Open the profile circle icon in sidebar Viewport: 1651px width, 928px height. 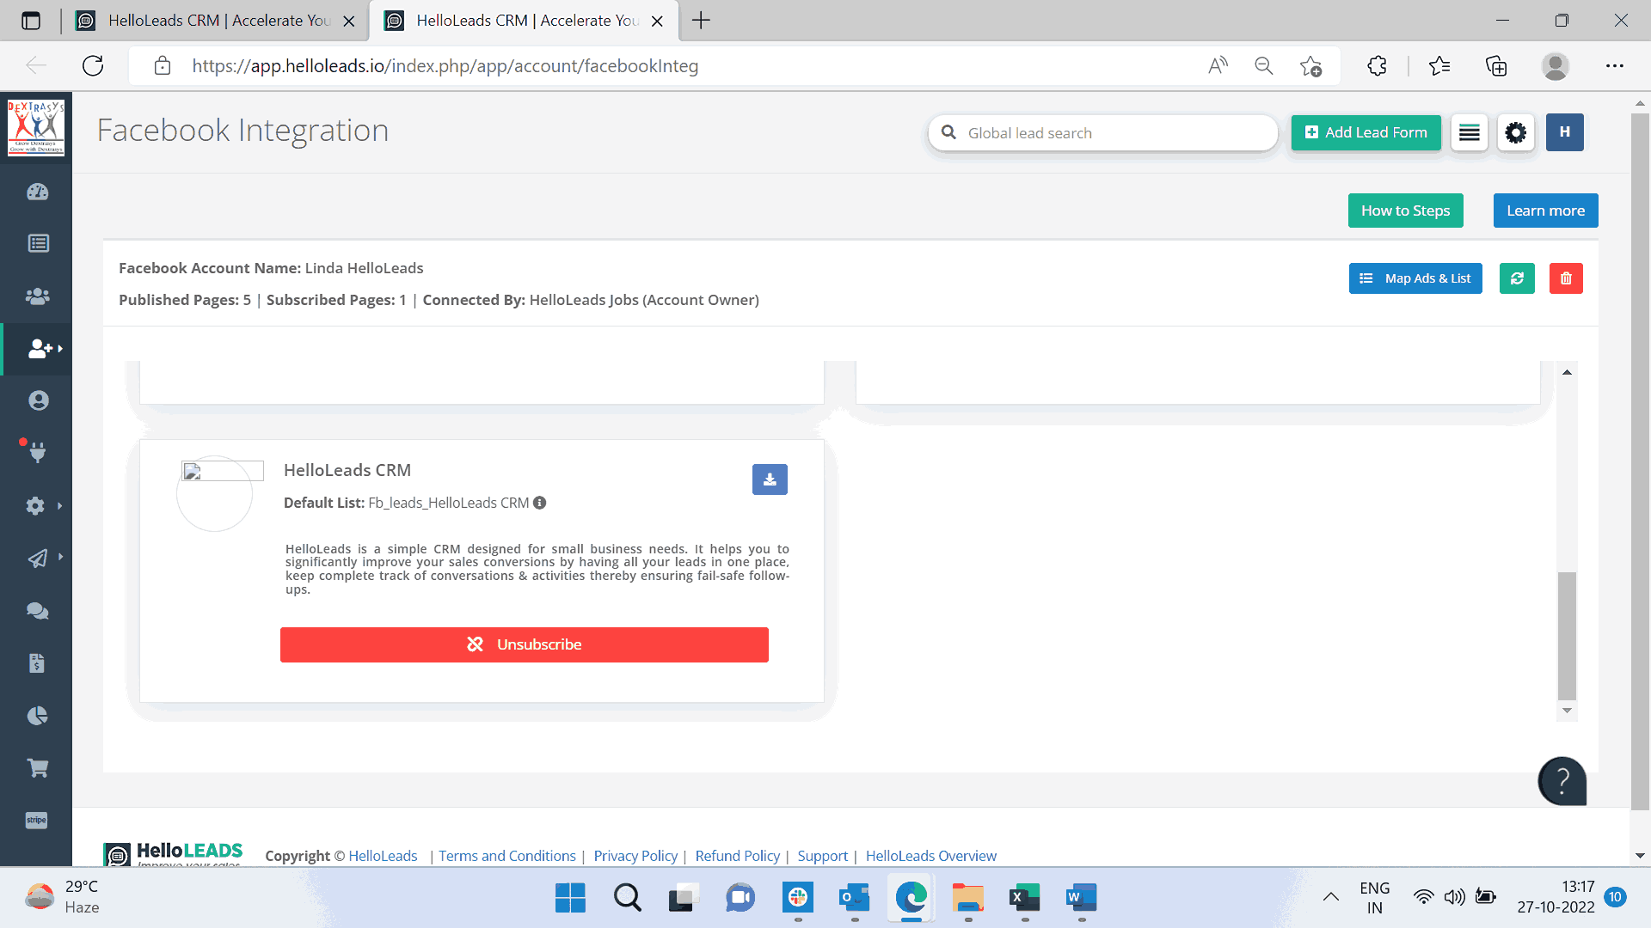pyautogui.click(x=38, y=400)
